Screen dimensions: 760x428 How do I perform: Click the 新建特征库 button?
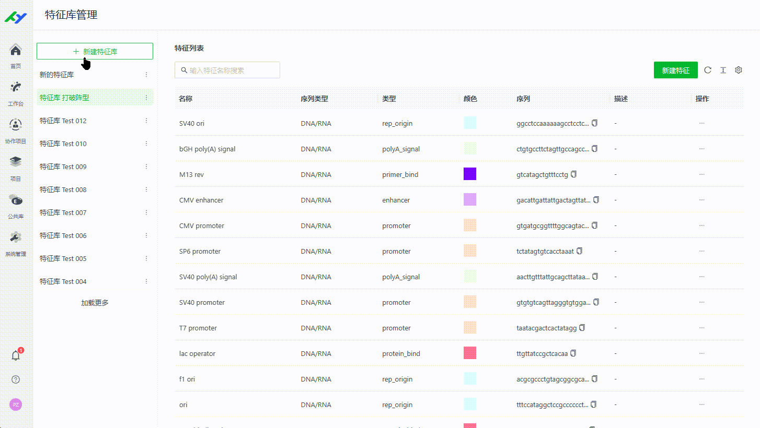[x=95, y=51]
